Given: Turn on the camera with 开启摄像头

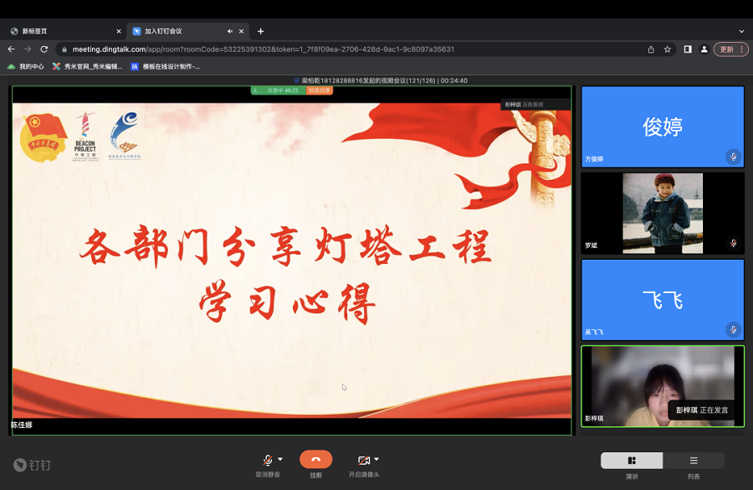Looking at the screenshot, I should click(x=364, y=461).
